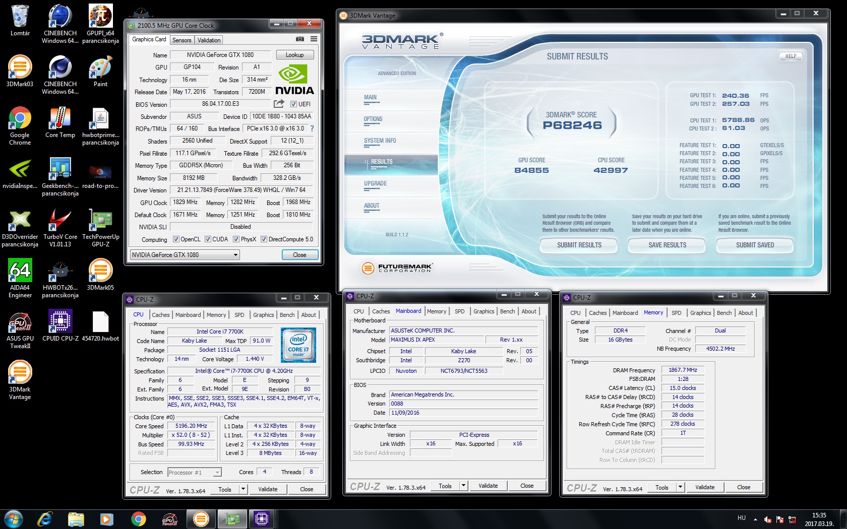Image resolution: width=847 pixels, height=529 pixels.
Task: Open SPD tab in the Memory CPU-Z window
Action: click(x=676, y=313)
